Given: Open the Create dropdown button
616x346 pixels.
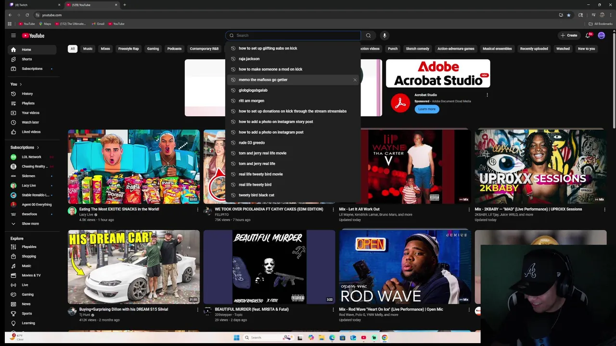Looking at the screenshot, I should tap(569, 36).
